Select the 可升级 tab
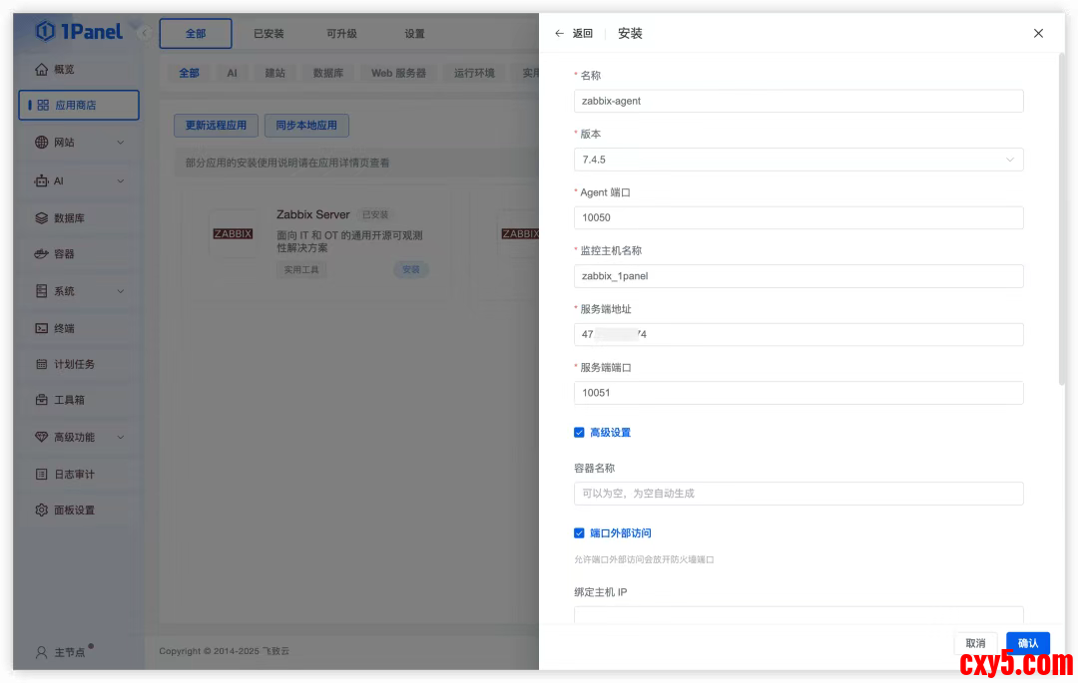 [x=342, y=34]
